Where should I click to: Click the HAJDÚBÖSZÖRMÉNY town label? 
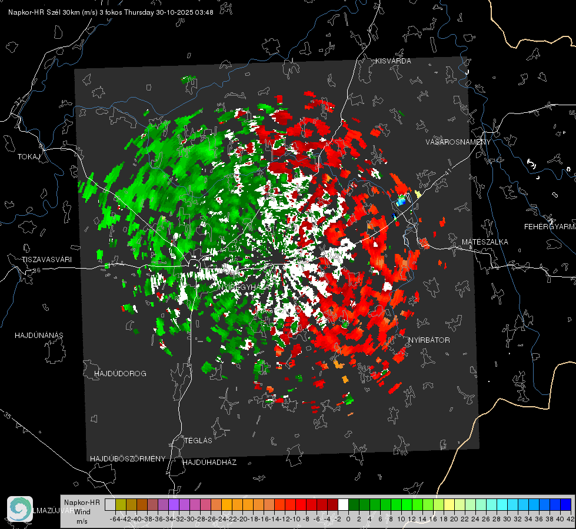pos(128,459)
